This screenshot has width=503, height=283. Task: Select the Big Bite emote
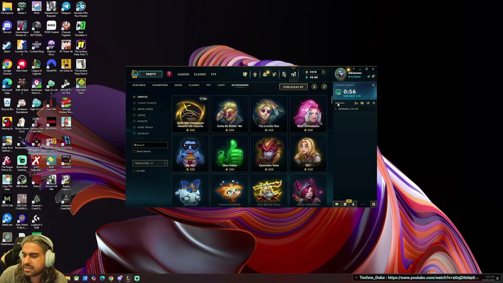coord(190,154)
